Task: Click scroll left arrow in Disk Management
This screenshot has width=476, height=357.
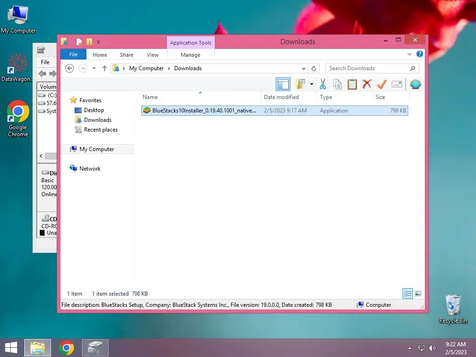Action: point(41,156)
